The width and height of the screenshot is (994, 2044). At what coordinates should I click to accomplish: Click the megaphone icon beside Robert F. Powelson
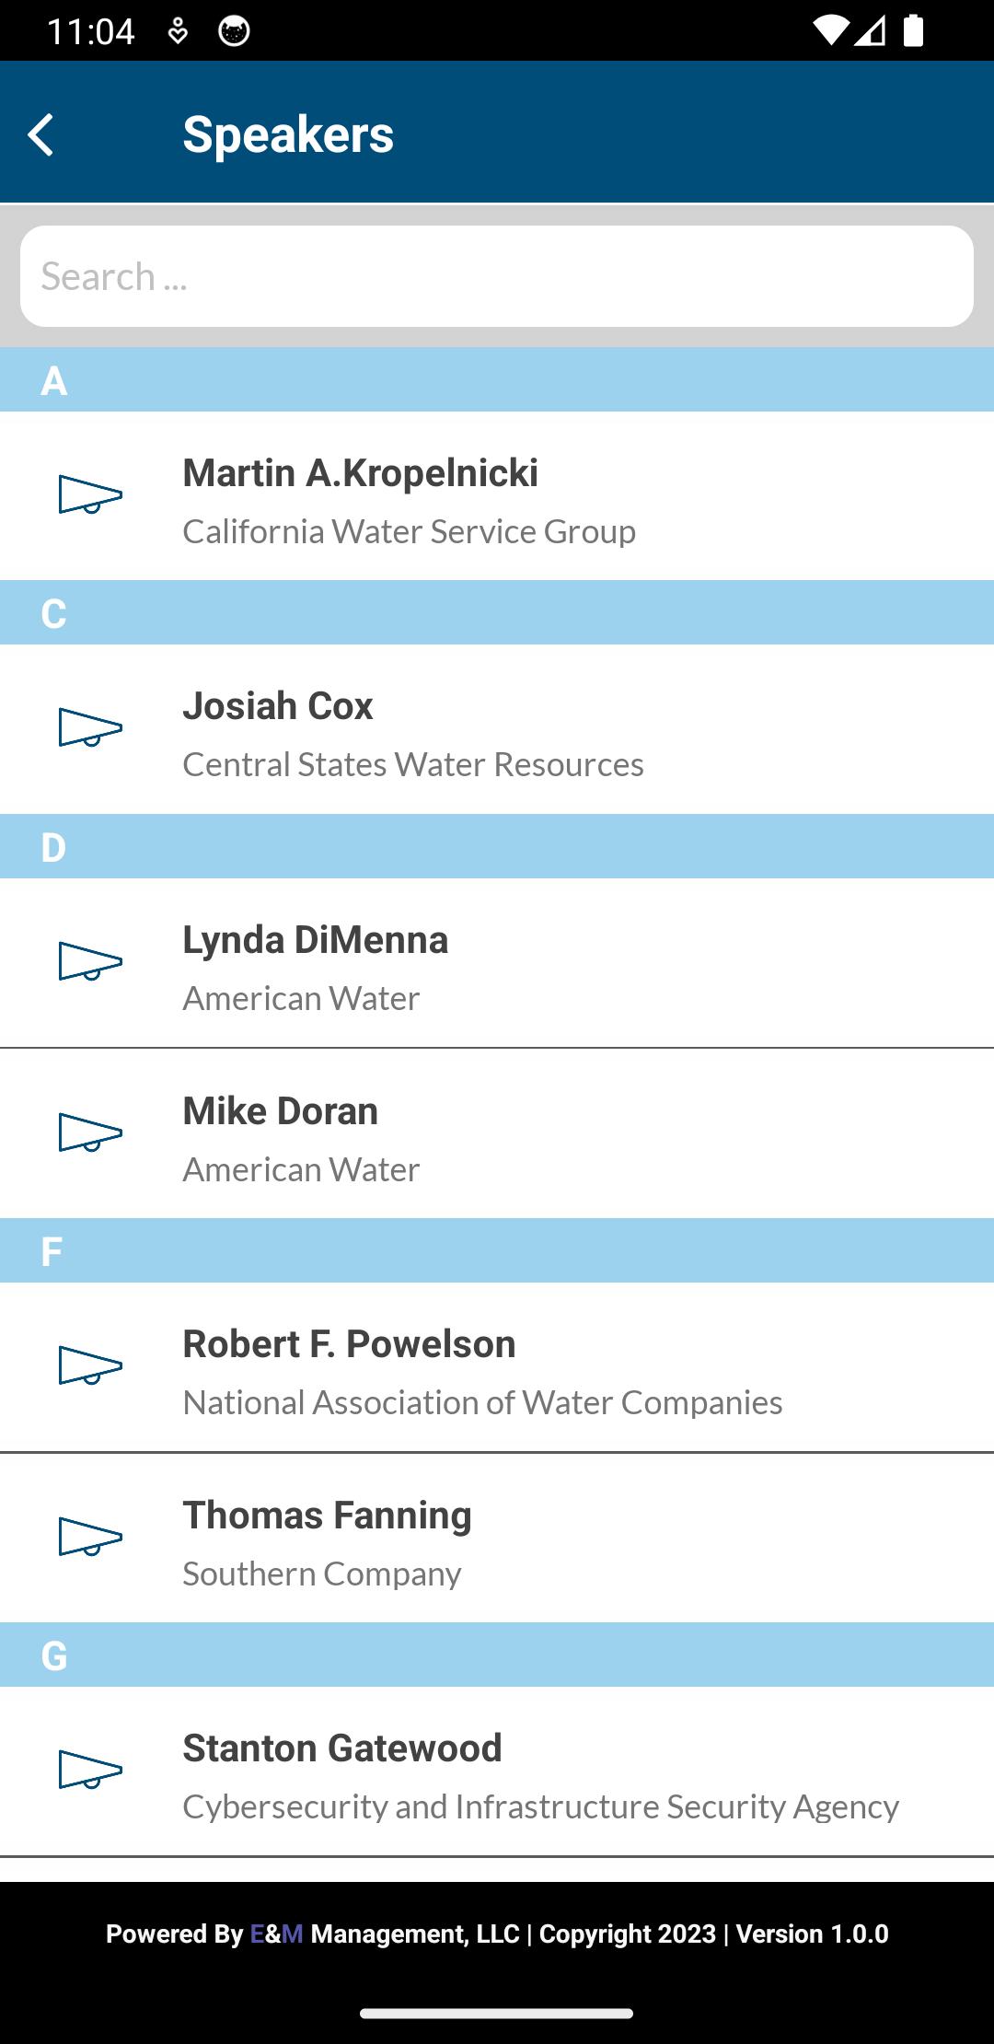point(90,1365)
